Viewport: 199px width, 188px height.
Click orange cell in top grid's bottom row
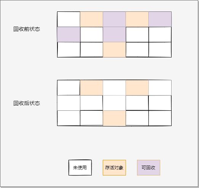click(114, 49)
